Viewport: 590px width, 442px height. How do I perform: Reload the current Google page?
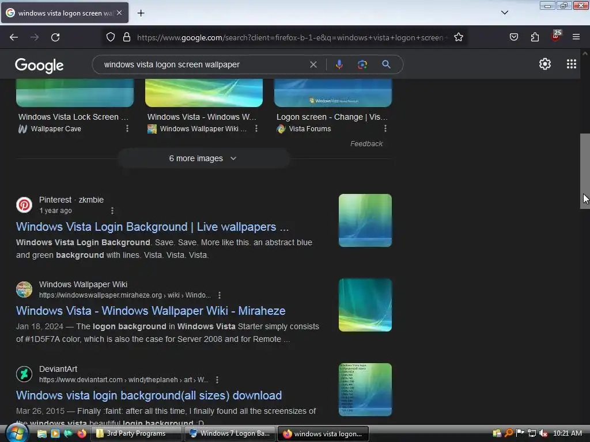click(x=55, y=37)
